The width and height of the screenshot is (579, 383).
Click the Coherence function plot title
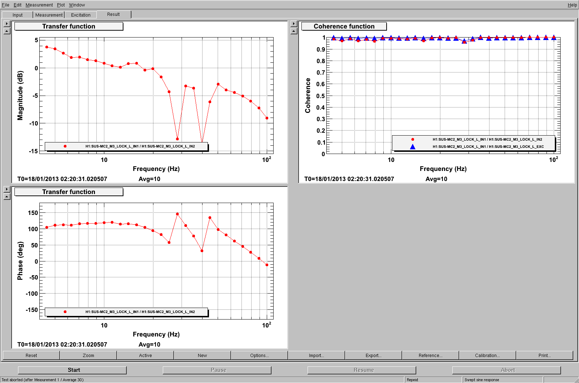[x=344, y=26]
